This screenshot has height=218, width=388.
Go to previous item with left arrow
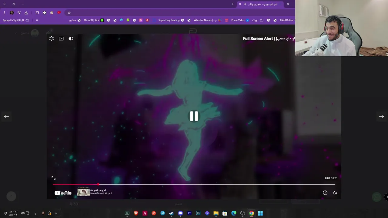tap(6, 116)
